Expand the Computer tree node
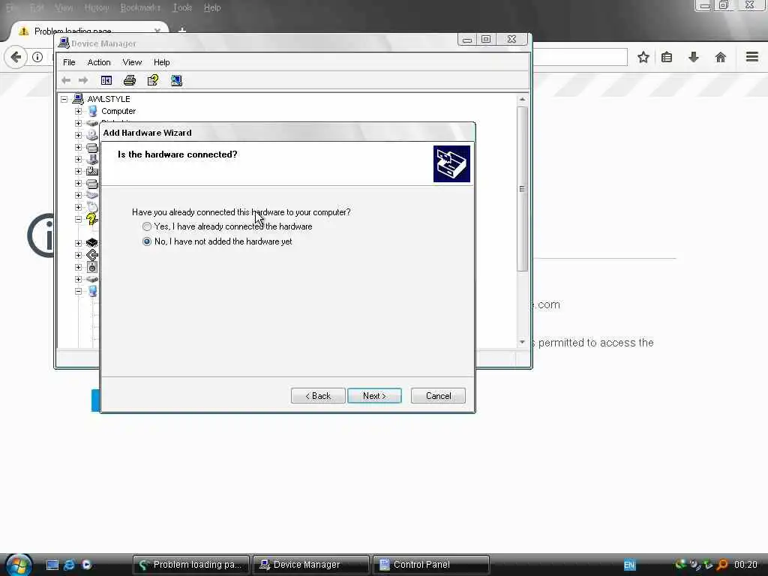768x576 pixels. (x=78, y=111)
